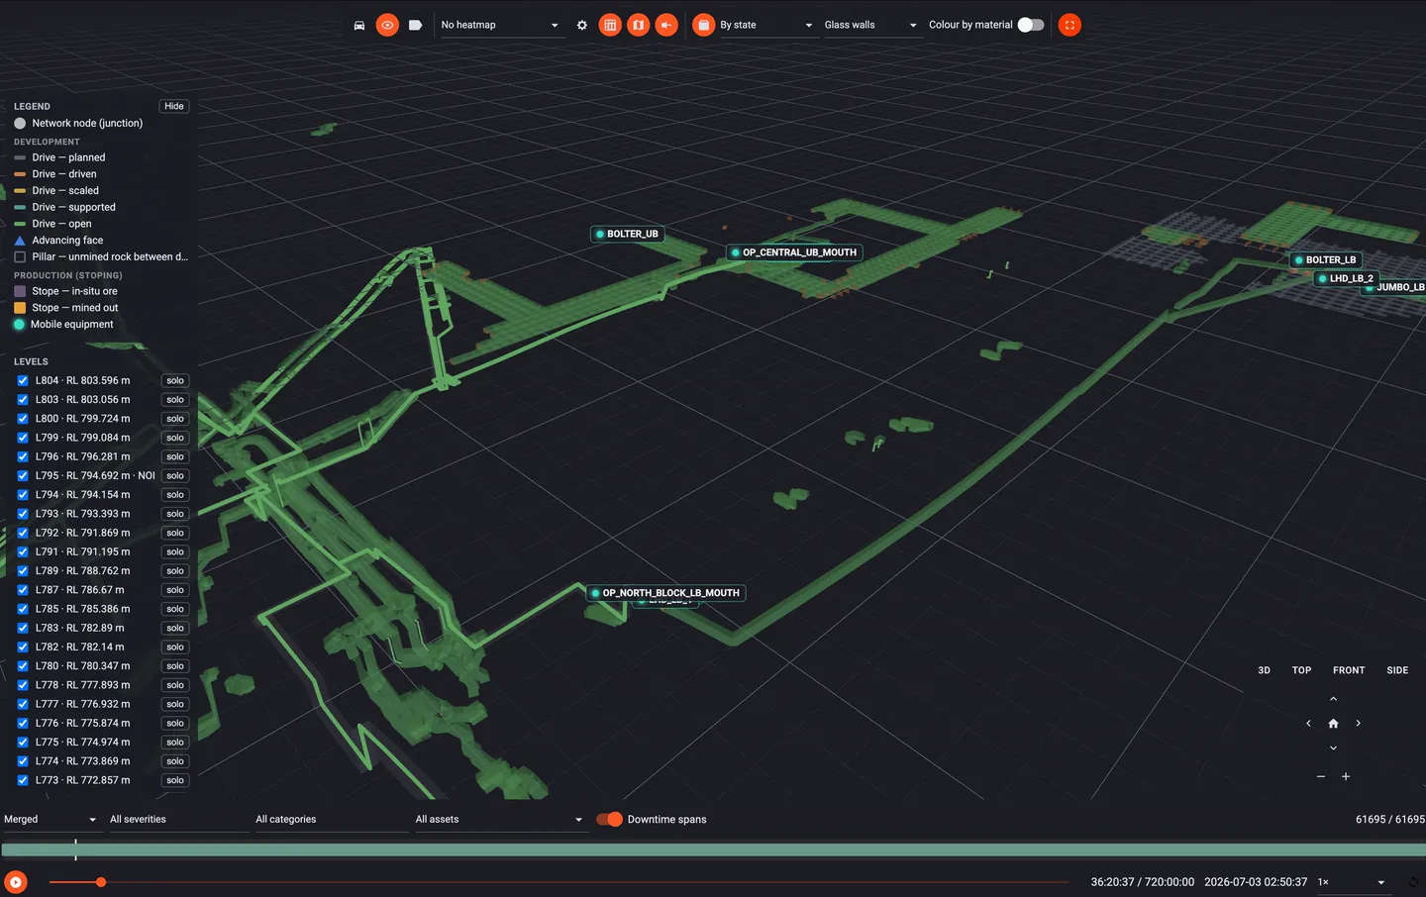
Task: Switch to the 3D view
Action: [1264, 670]
